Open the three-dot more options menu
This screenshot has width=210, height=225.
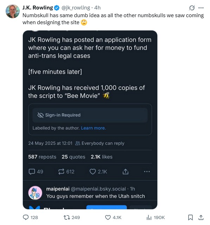(x=201, y=8)
